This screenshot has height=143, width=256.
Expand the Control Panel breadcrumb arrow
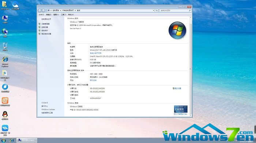tap(61, 11)
